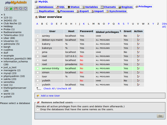This screenshot has height=125, width=167.
Task: Click the Home icon in sidebar
Action: point(6,9)
